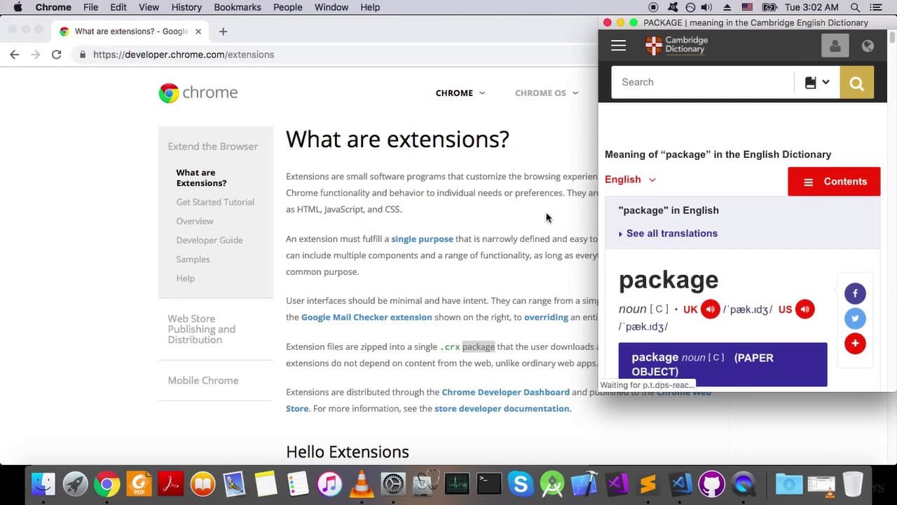
Task: Click the Chrome address bar URL
Action: (x=184, y=55)
